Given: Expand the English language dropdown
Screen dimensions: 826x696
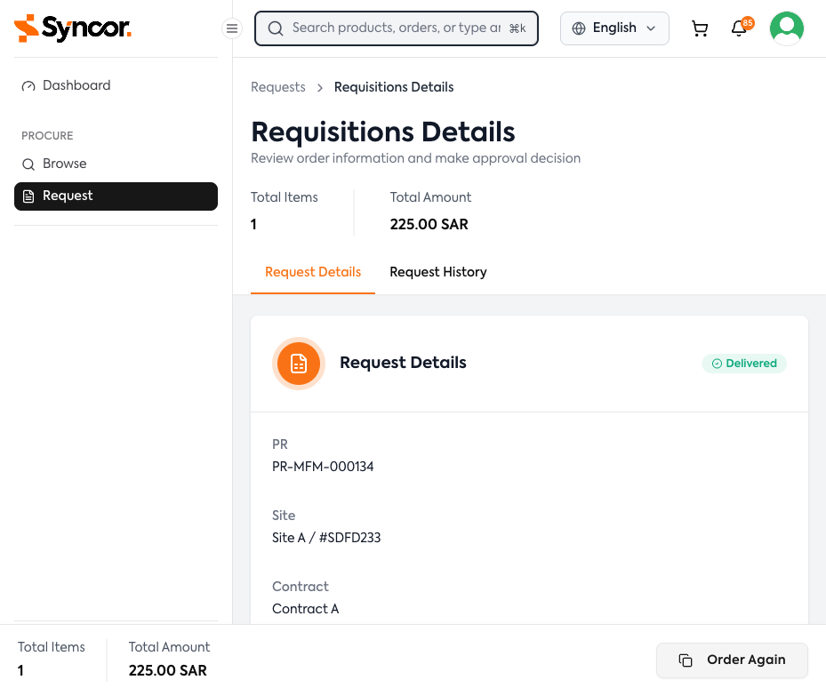Looking at the screenshot, I should 614,28.
